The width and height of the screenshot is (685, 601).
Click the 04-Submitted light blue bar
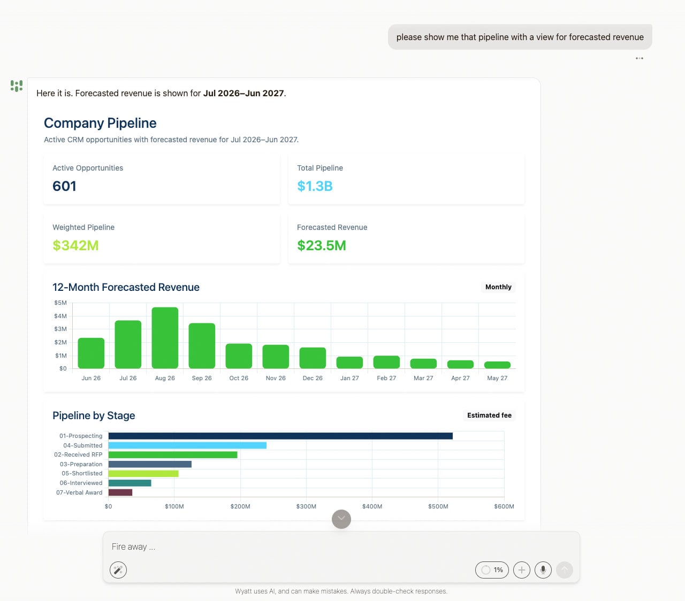pos(187,445)
